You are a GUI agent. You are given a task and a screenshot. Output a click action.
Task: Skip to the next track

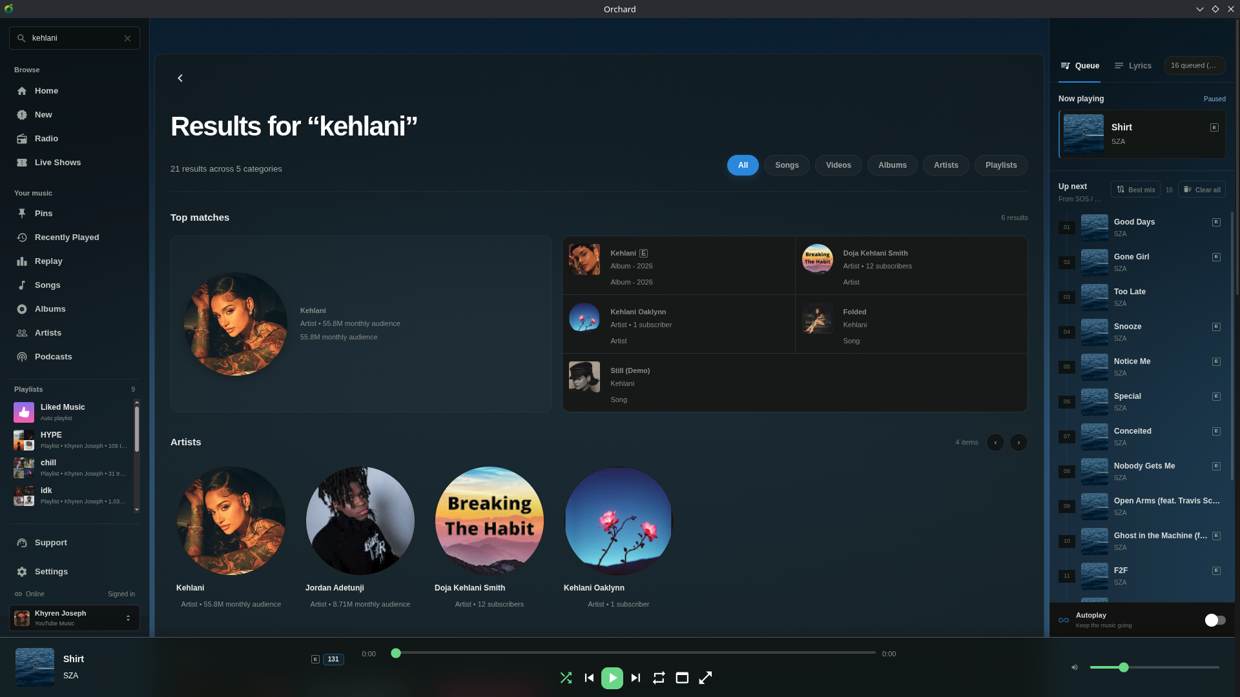pyautogui.click(x=635, y=678)
